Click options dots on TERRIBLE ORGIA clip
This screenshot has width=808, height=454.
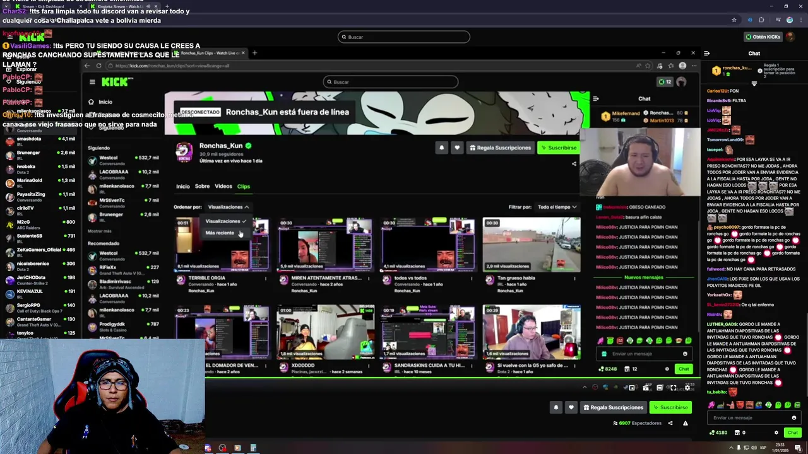click(265, 278)
